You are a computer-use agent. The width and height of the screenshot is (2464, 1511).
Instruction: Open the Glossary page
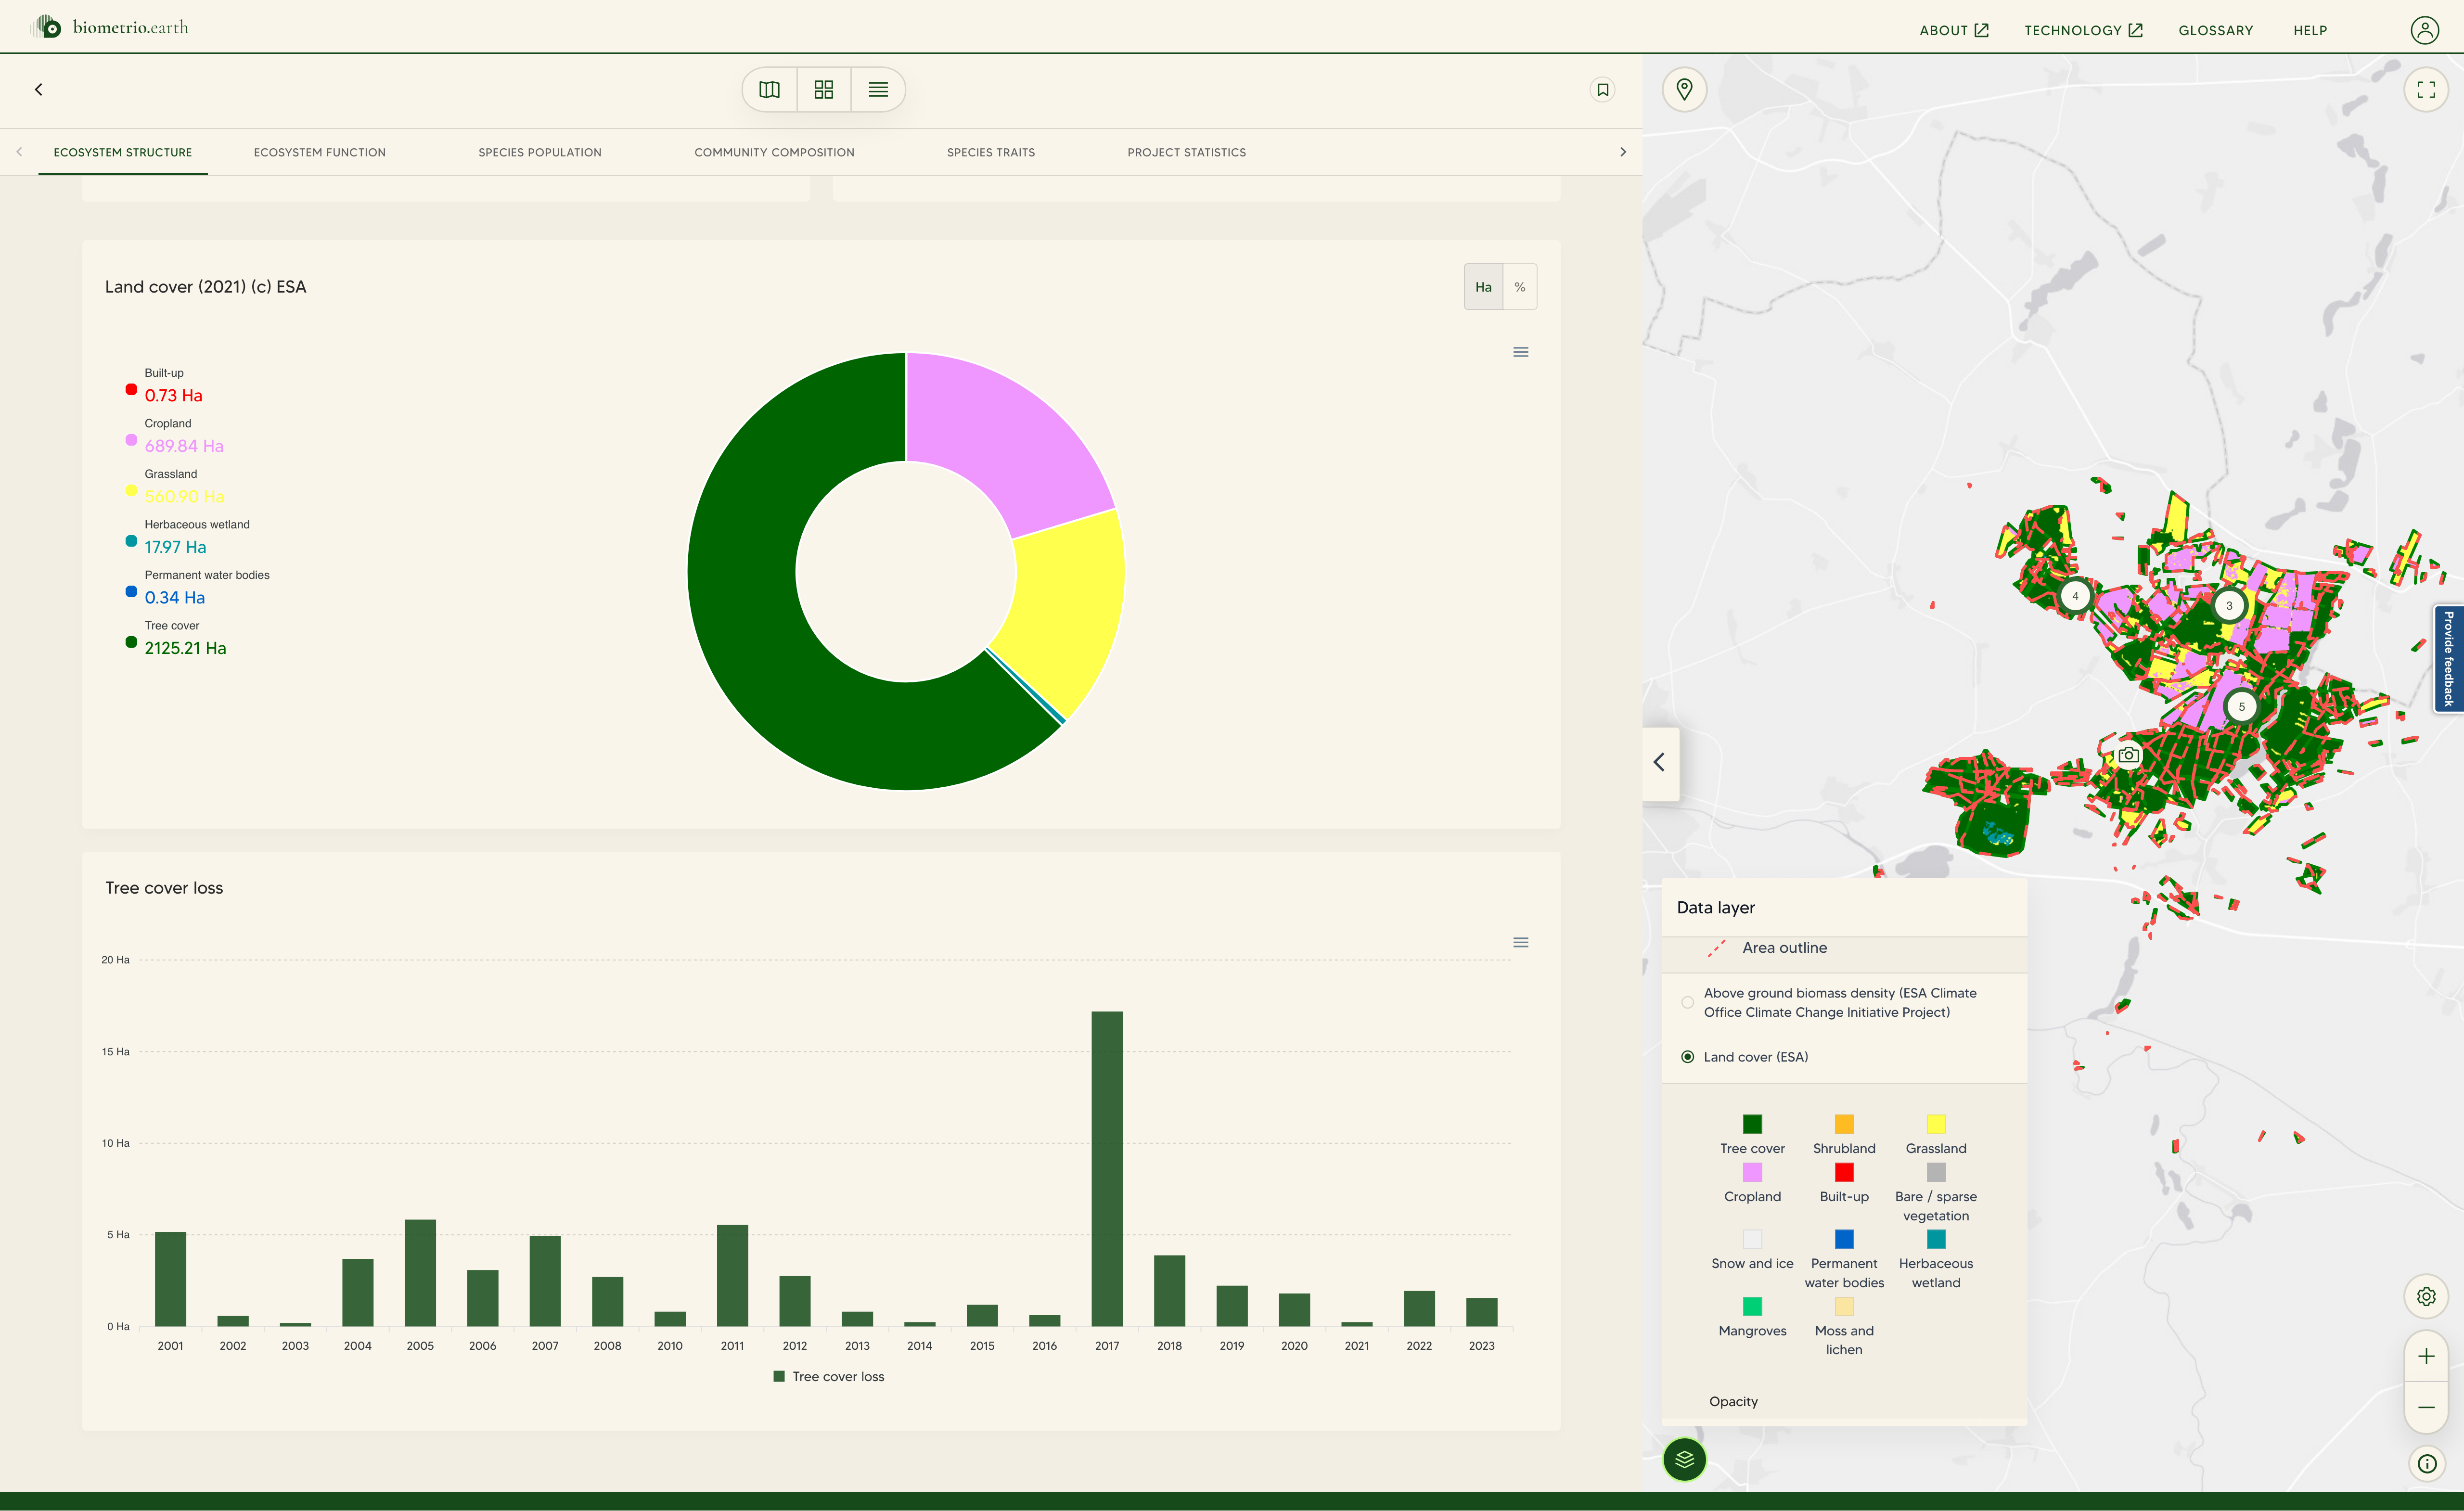point(2216,30)
